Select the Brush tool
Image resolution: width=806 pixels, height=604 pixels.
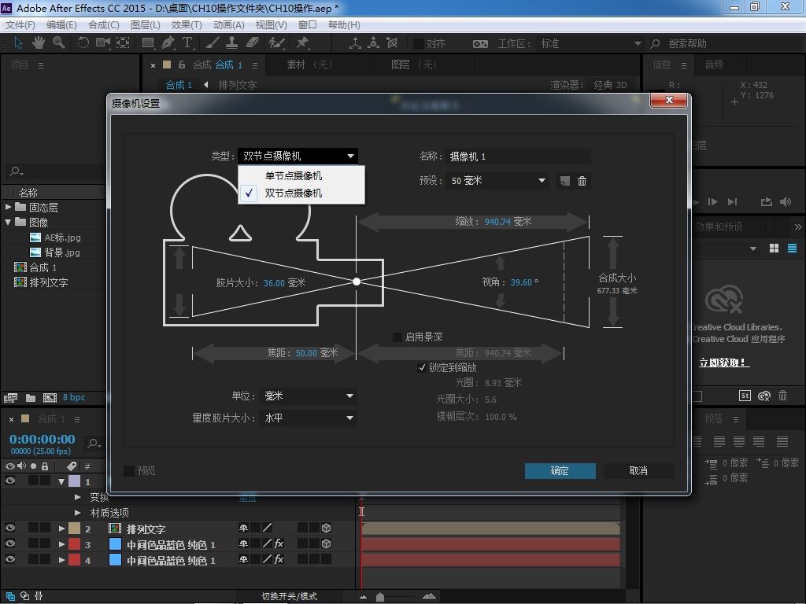pyautogui.click(x=213, y=43)
